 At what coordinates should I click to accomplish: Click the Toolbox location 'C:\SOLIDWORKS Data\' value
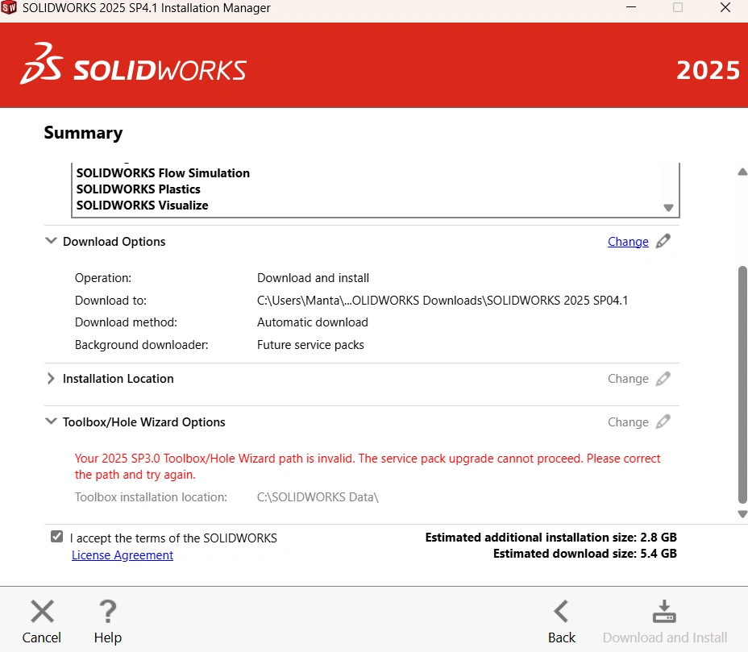pos(318,497)
